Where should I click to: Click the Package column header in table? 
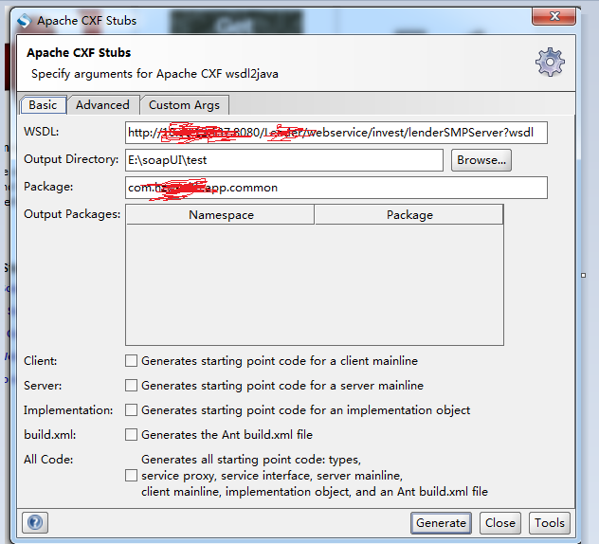pyautogui.click(x=409, y=215)
